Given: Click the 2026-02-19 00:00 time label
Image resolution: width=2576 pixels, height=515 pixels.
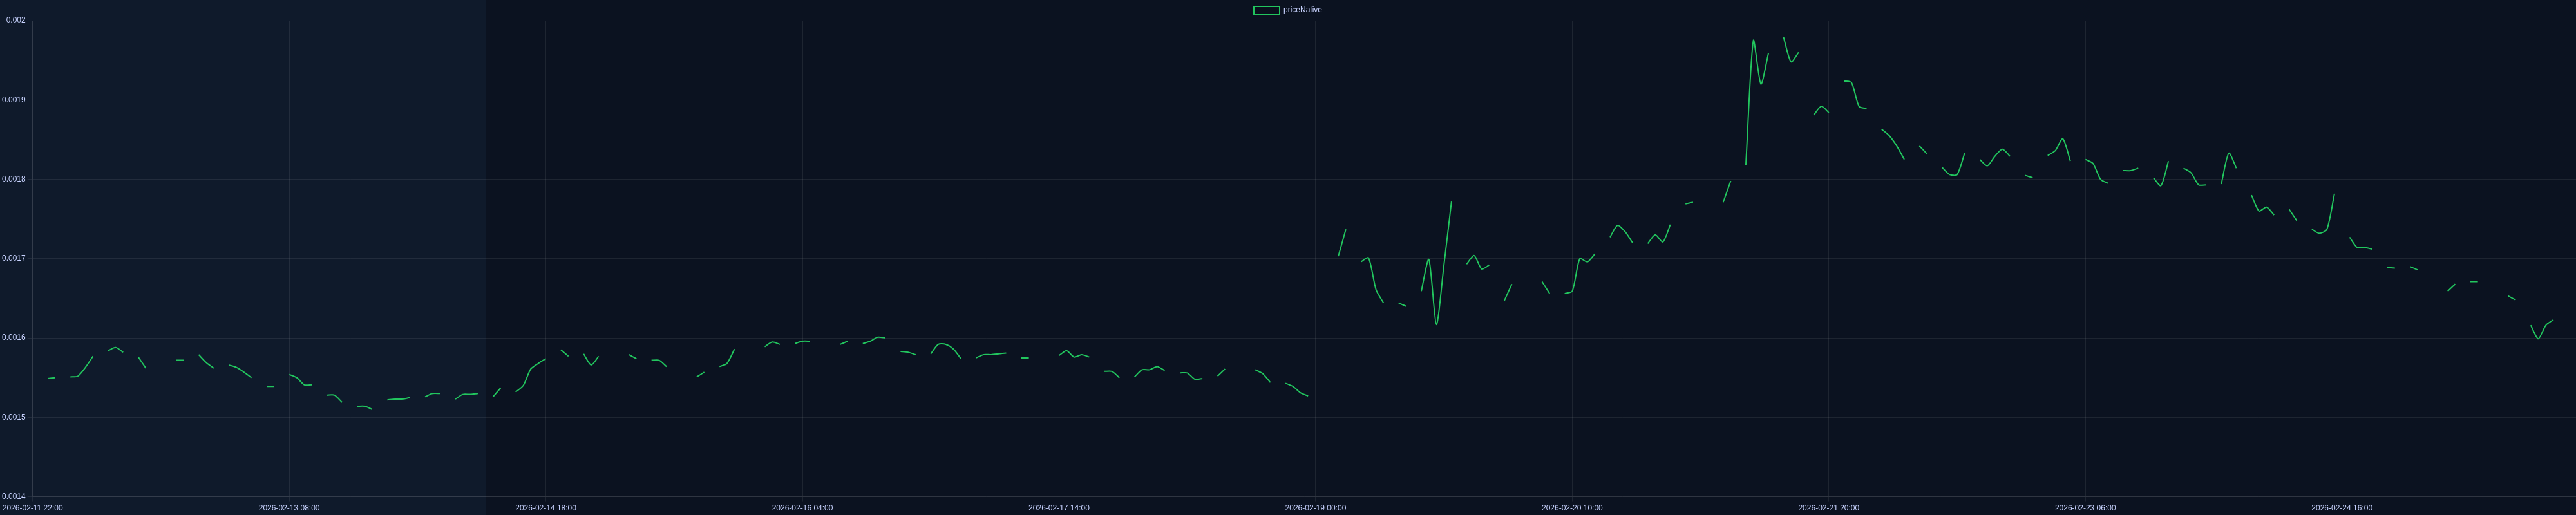Looking at the screenshot, I should tap(1315, 508).
